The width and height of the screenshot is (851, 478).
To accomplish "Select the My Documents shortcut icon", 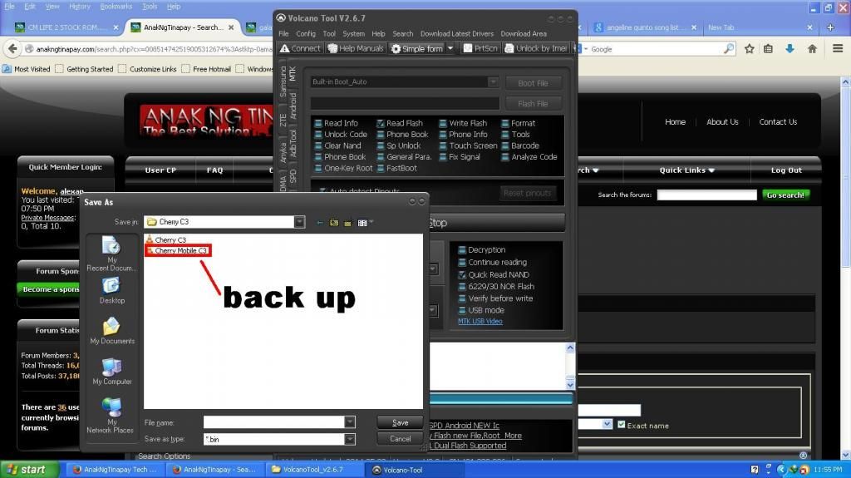I will (111, 332).
